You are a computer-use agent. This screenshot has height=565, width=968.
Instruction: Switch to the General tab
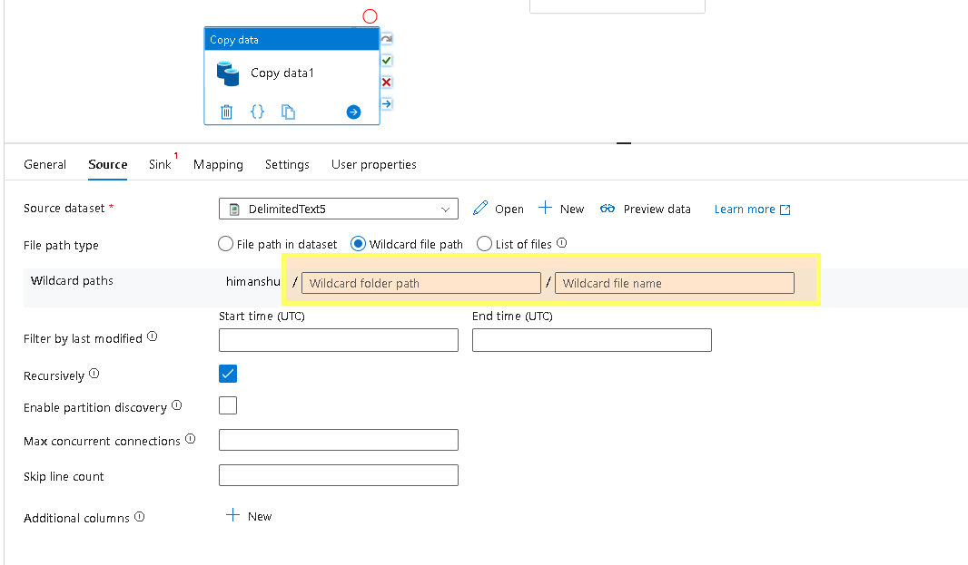coord(45,164)
